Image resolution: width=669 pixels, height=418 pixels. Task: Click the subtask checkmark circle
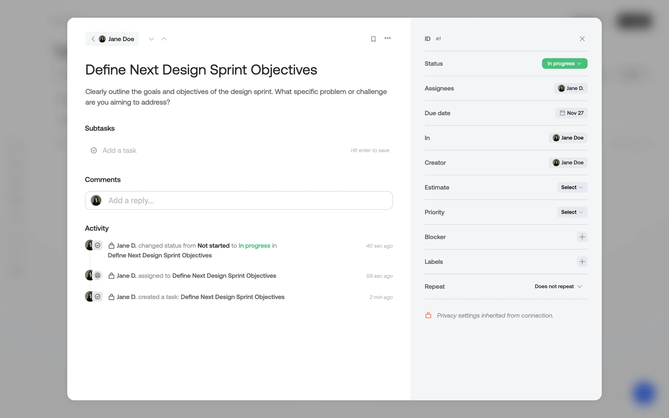(94, 150)
